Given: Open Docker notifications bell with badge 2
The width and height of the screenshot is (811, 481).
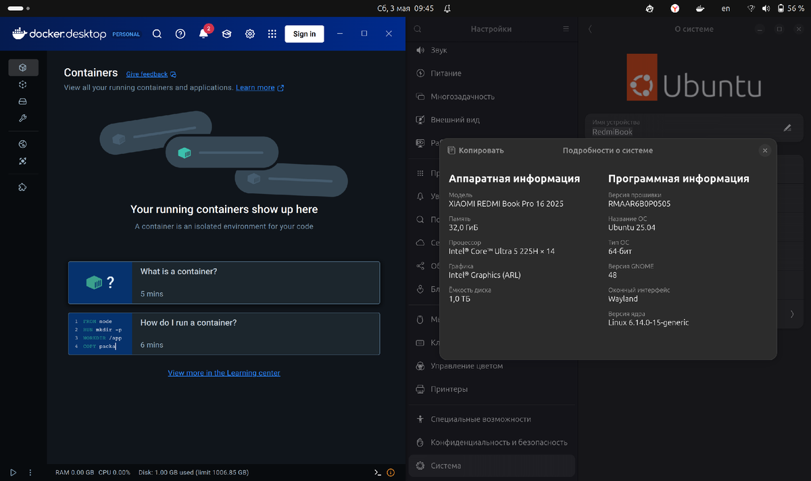Looking at the screenshot, I should click(204, 33).
